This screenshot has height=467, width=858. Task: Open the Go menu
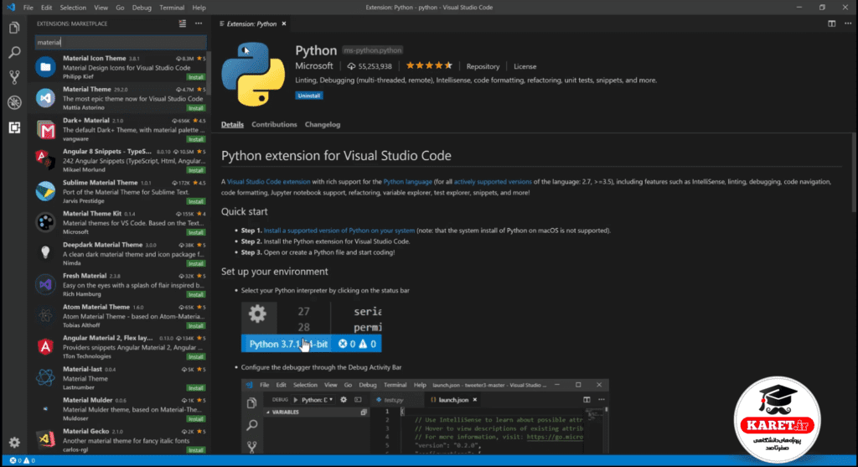point(120,8)
